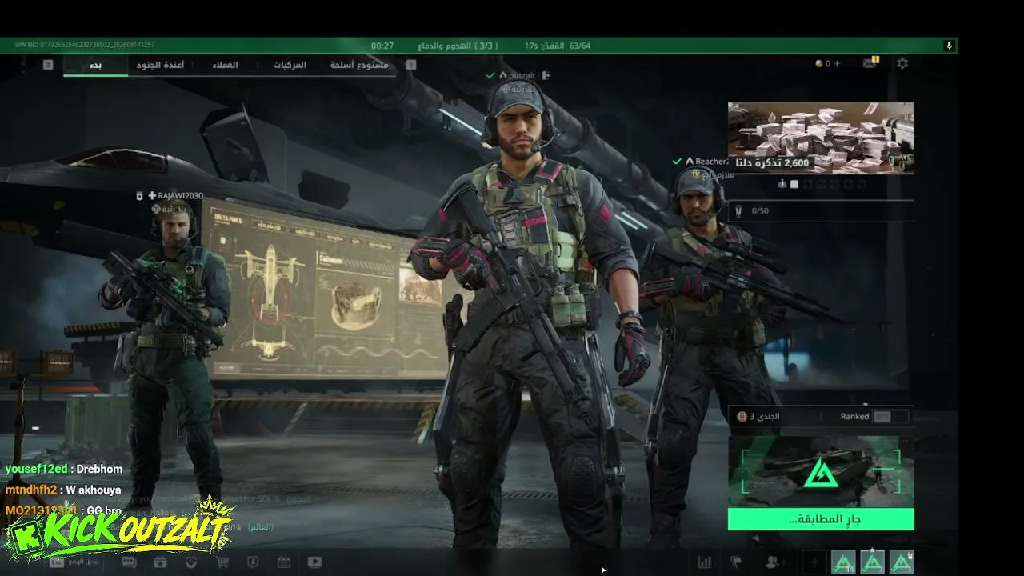Image resolution: width=1024 pixels, height=576 pixels.
Task: Open the settings gear icon
Action: pos(902,63)
